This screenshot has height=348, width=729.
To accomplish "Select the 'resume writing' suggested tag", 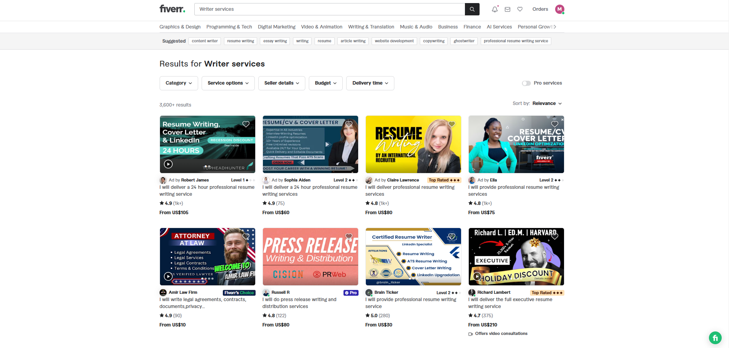I will [x=241, y=41].
